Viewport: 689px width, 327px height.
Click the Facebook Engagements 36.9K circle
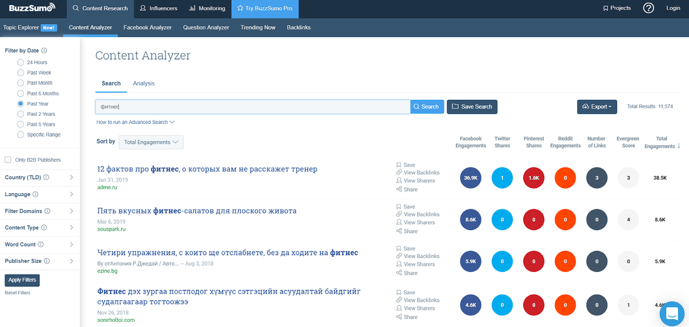coord(471,178)
